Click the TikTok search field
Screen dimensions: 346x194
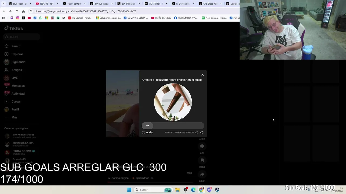tap(22, 37)
